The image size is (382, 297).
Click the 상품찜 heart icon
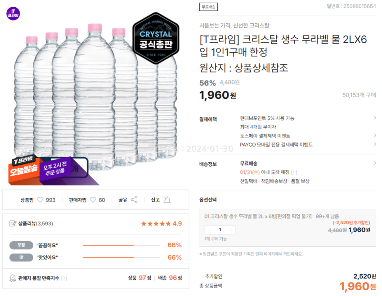tap(40, 200)
